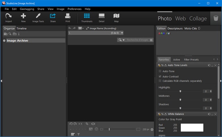The height and width of the screenshot is (137, 222).
Task: Collapse the right side panel arrow
Action: coord(221,81)
